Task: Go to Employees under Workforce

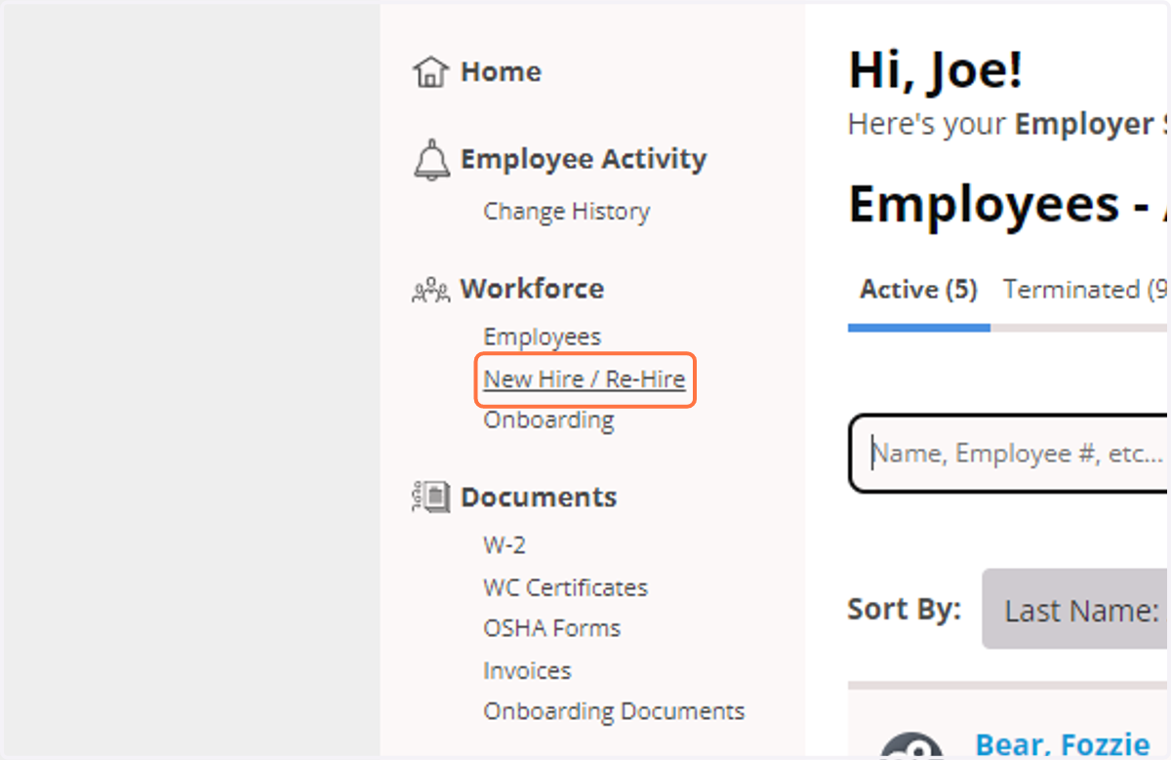Action: coord(543,337)
